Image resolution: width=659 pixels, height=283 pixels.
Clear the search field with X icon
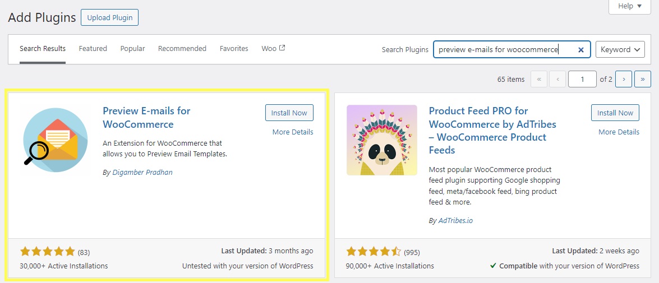[x=581, y=49]
